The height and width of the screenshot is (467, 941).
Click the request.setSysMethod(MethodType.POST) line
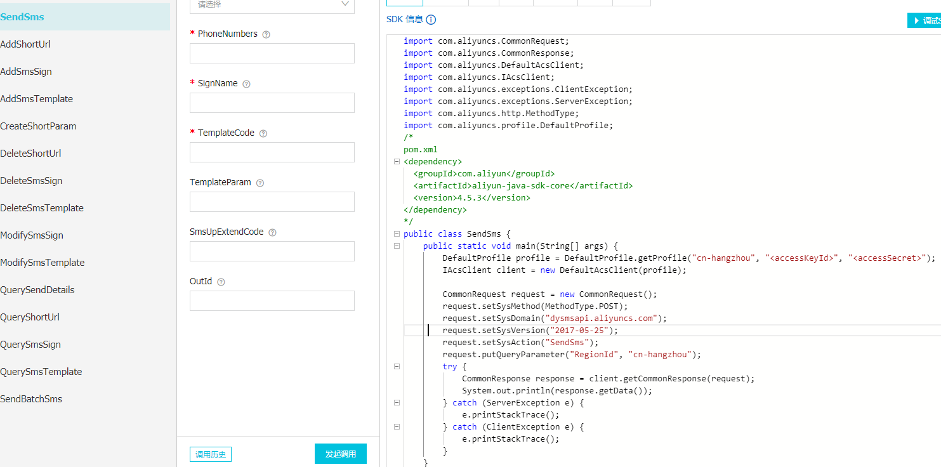pos(536,306)
